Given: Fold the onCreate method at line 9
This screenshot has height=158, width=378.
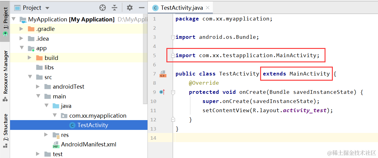Looking at the screenshot, I should coord(173,92).
